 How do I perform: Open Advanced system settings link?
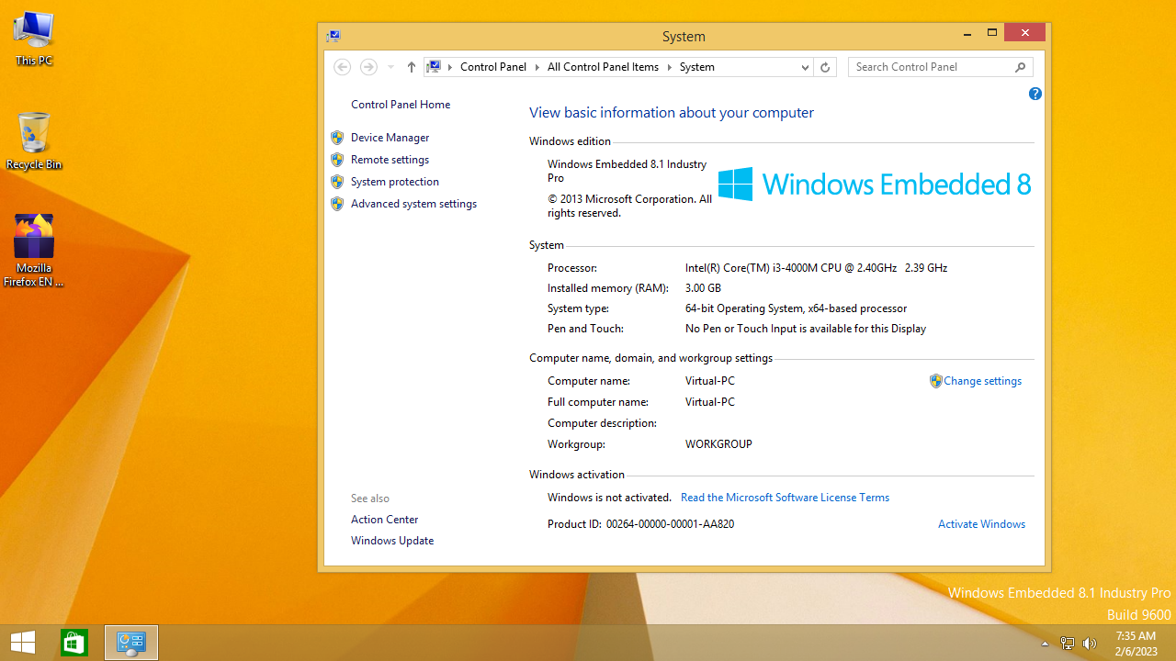click(413, 204)
